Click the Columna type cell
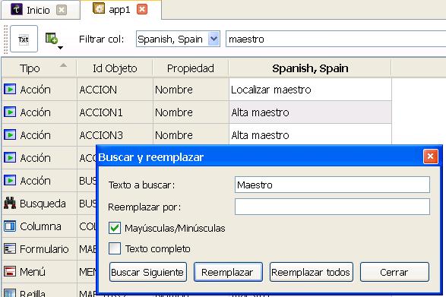This screenshot has width=446, height=297. [40, 226]
